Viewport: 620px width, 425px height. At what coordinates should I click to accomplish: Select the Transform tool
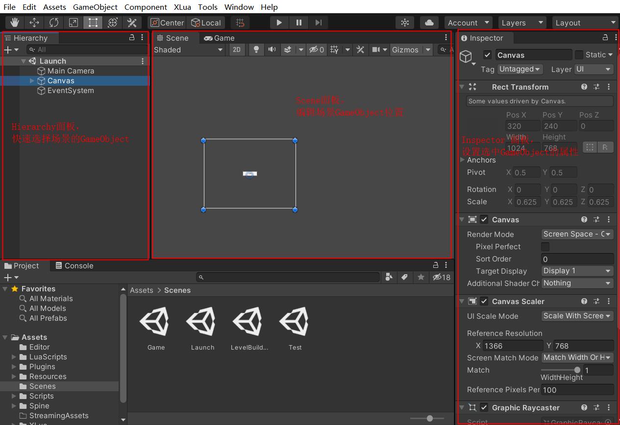pyautogui.click(x=113, y=23)
